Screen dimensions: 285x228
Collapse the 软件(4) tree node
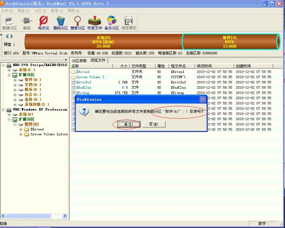coord(15,124)
